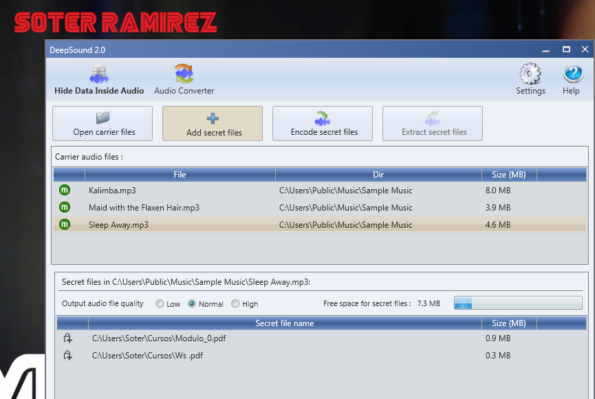Click Encode secret files button
Screen dimensions: 595x399
pyautogui.click(x=323, y=124)
